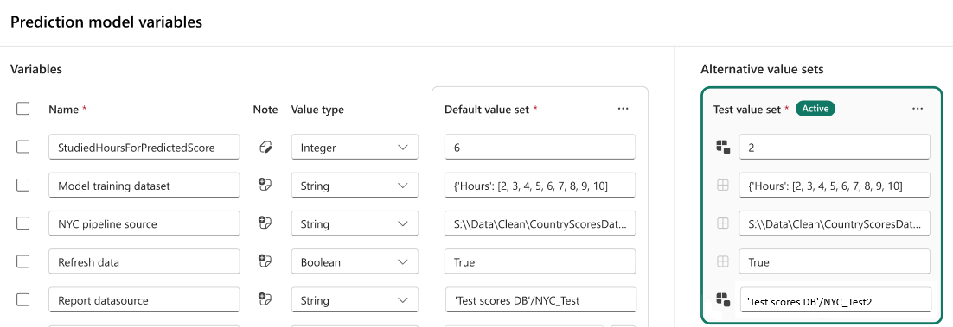953x327 pixels.
Task: Open note for StudiedHoursForPredictedScore variable
Action: coord(265,148)
